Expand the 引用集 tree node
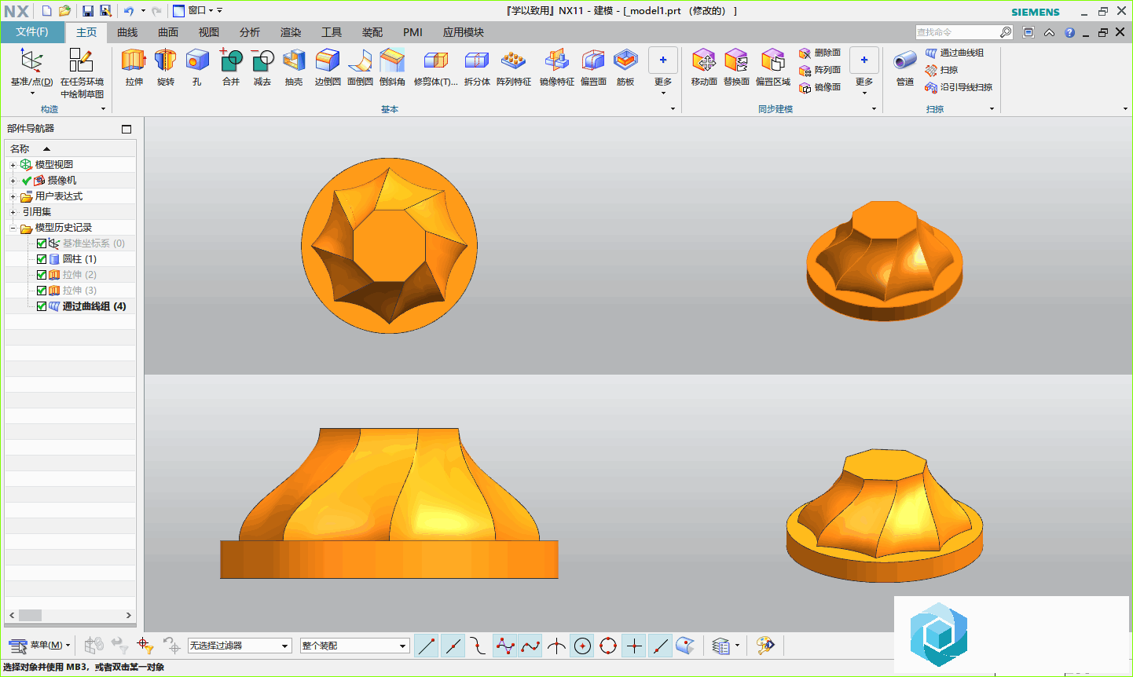 click(x=13, y=212)
